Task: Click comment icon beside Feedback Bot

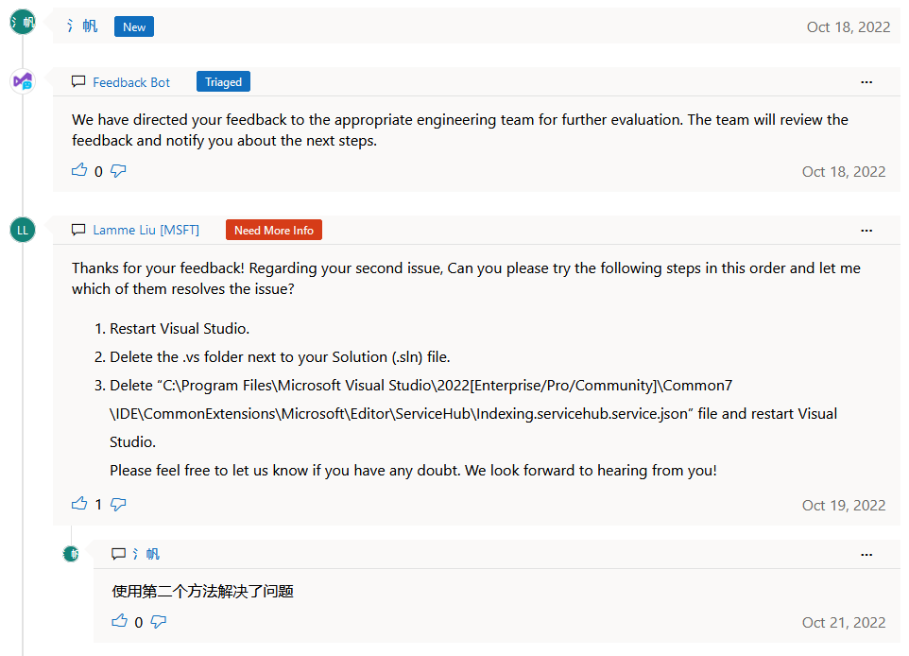Action: [x=78, y=82]
